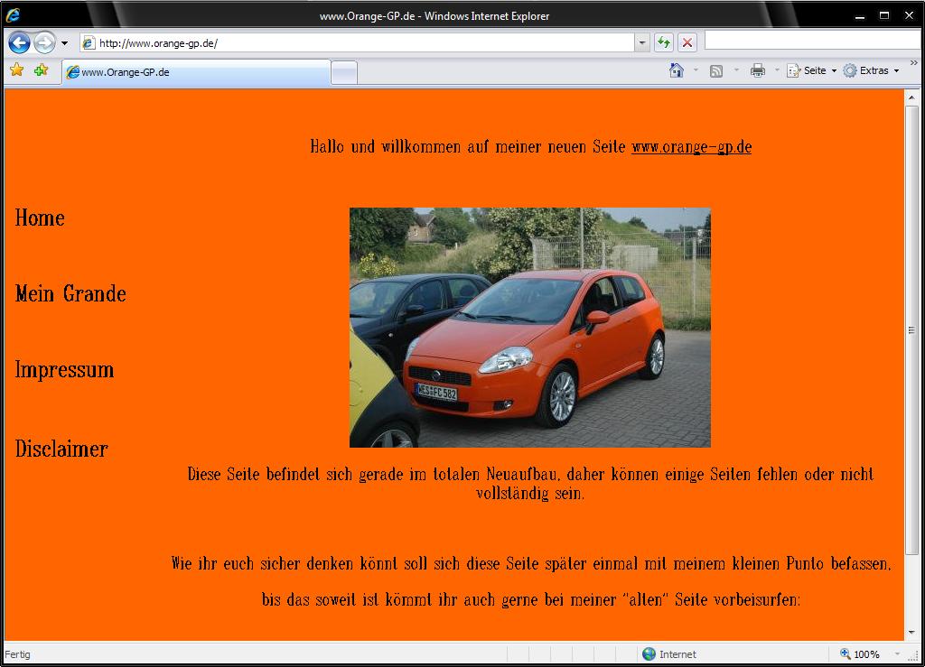Click the Impressum navigation link
925x667 pixels.
click(64, 369)
